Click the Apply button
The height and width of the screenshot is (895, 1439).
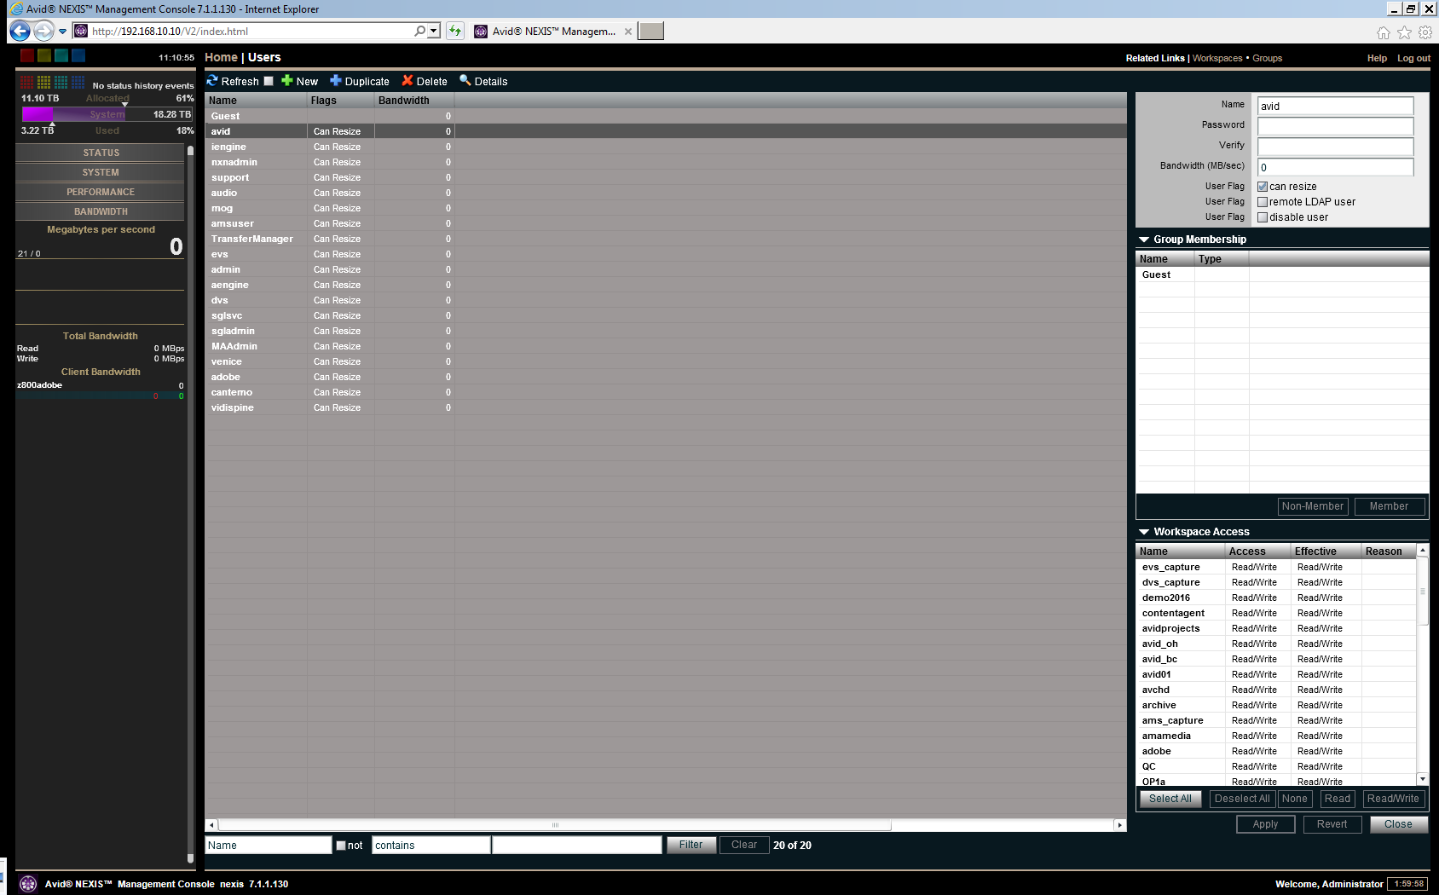click(1265, 824)
